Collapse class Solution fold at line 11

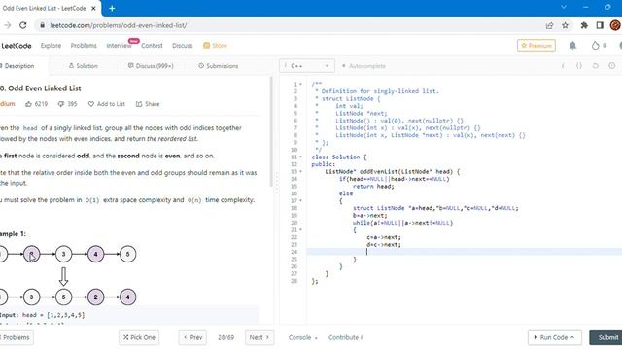click(x=300, y=157)
